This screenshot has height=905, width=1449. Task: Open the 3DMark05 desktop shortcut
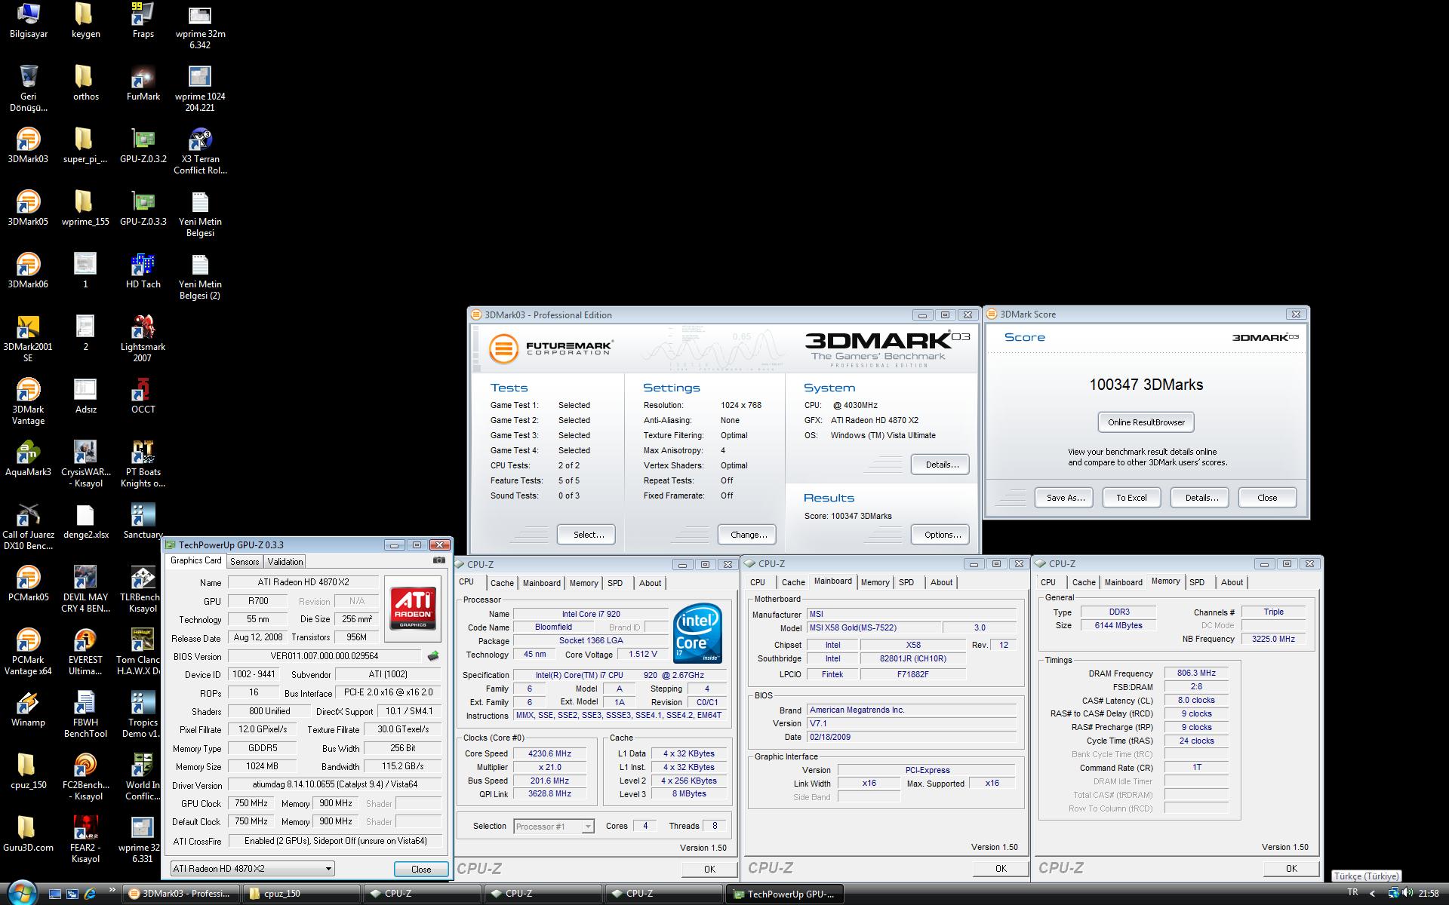pyautogui.click(x=28, y=208)
